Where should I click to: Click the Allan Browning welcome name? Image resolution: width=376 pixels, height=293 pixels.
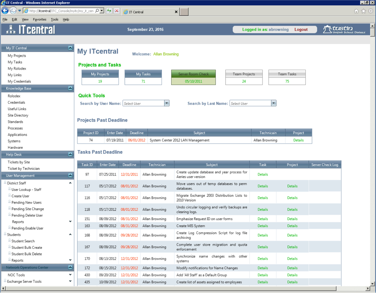click(166, 54)
